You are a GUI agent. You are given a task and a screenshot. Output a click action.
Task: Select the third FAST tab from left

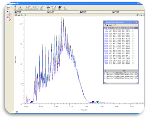96,12
